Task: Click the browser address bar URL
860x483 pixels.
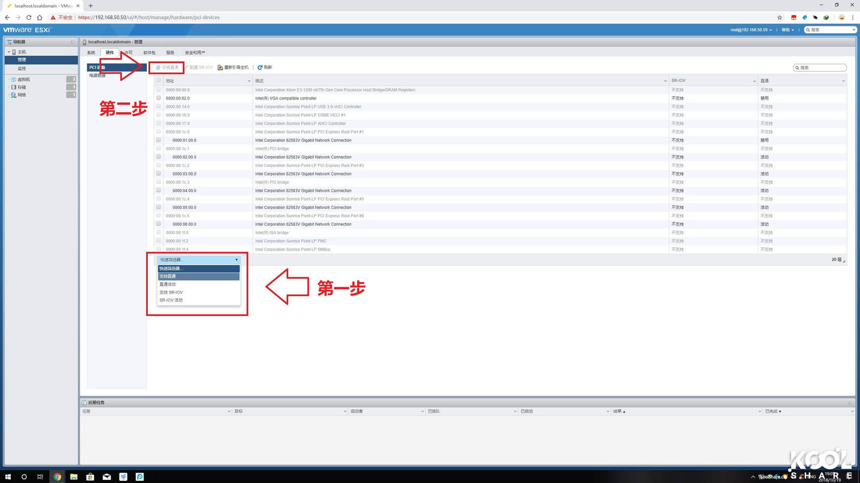Action: [149, 17]
